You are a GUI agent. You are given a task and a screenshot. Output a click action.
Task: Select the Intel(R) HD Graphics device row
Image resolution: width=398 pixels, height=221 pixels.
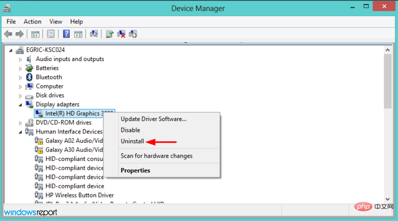click(x=74, y=114)
